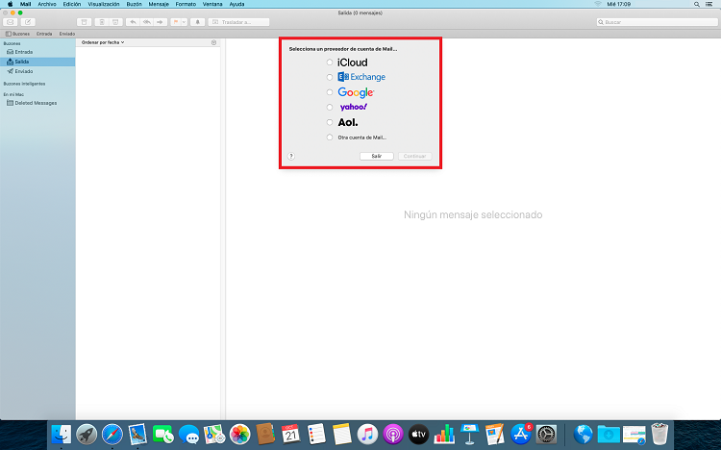This screenshot has height=450, width=721.
Task: Open the Visualización menu
Action: click(104, 4)
